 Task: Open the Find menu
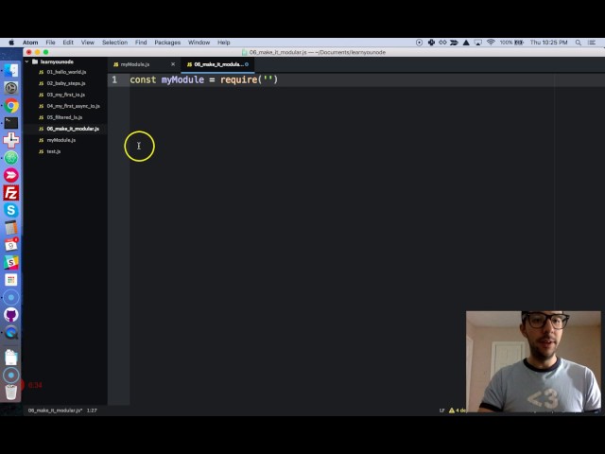coord(141,43)
